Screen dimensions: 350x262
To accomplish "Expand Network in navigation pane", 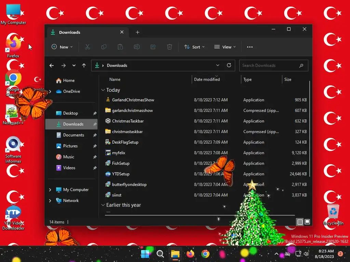I will pos(50,201).
